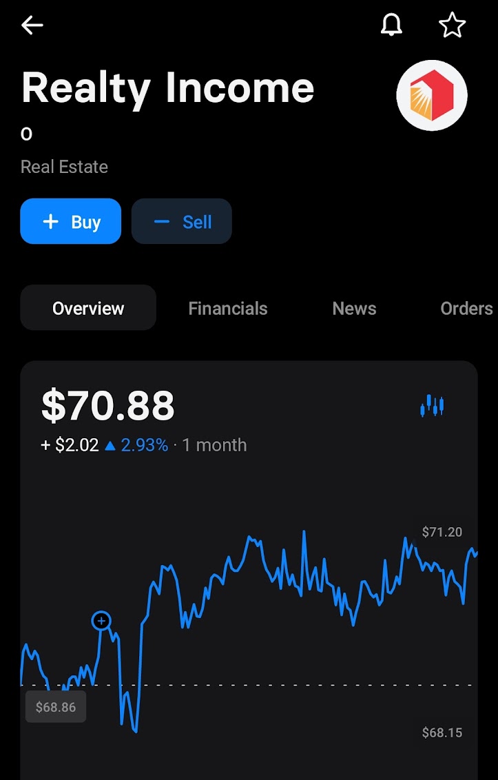Tap the plus icon inside Buy
This screenshot has width=498, height=780.
pyautogui.click(x=51, y=221)
